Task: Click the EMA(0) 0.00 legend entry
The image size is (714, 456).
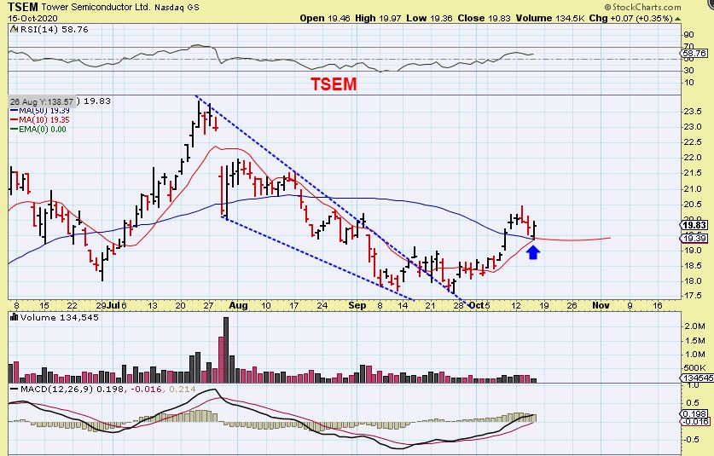Action: point(38,130)
